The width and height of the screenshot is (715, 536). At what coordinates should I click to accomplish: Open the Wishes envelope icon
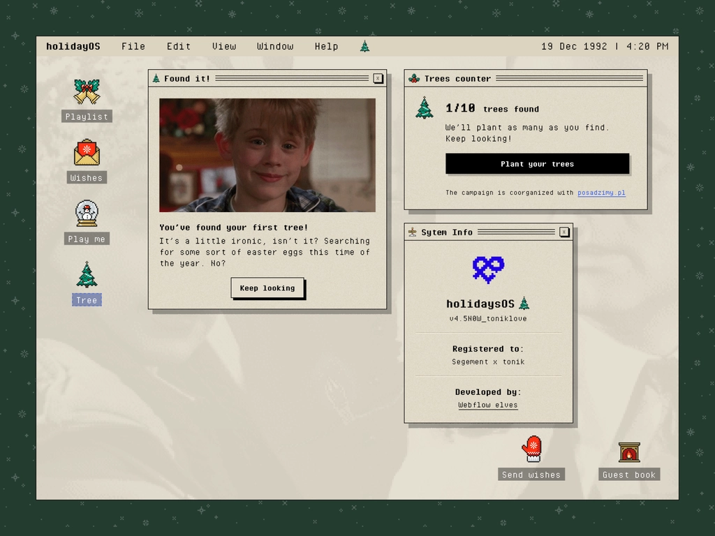87,153
